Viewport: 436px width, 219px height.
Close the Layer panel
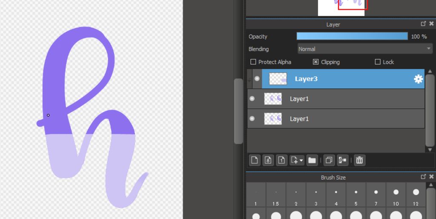click(x=431, y=24)
